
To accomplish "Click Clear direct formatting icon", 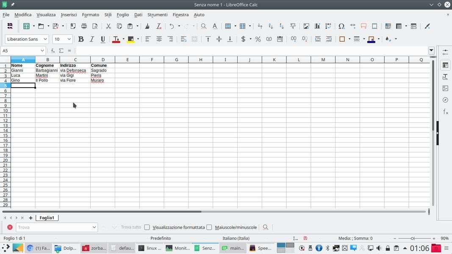I will [158, 26].
